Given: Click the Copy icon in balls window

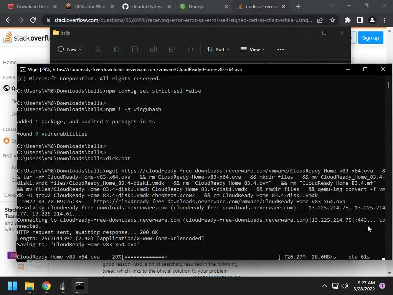Looking at the screenshot, I should [117, 50].
